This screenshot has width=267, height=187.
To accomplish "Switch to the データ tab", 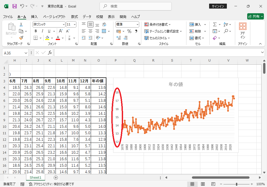I will click(x=87, y=17).
